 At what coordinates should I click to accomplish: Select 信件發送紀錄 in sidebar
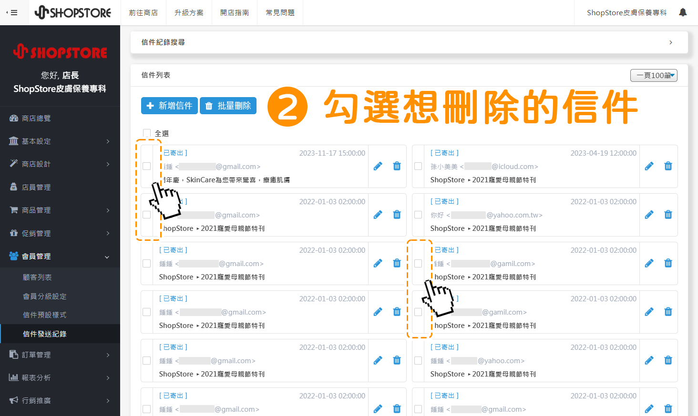45,334
